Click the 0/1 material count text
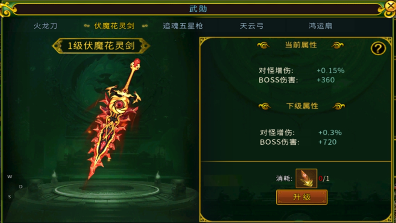 click(324, 179)
